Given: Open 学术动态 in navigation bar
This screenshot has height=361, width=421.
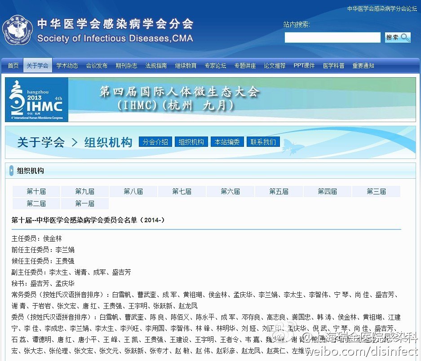Looking at the screenshot, I should tap(67, 66).
